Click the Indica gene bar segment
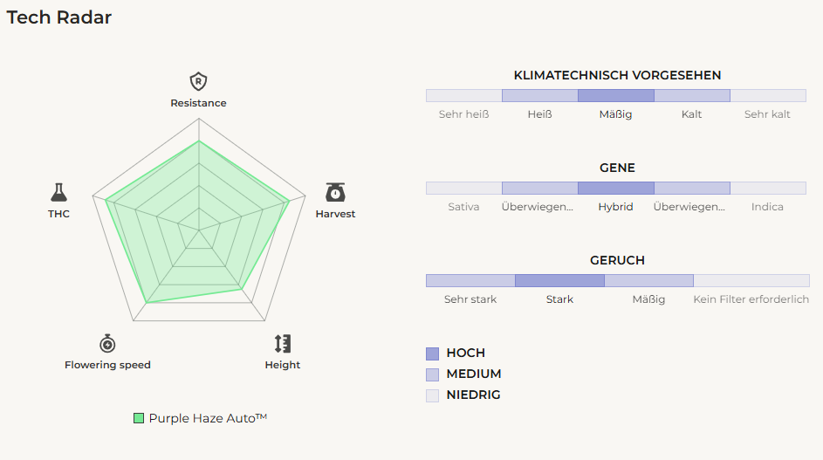This screenshot has width=823, height=460. [x=767, y=189]
